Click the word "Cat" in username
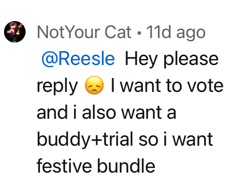This screenshot has width=251, height=195. 118,32
